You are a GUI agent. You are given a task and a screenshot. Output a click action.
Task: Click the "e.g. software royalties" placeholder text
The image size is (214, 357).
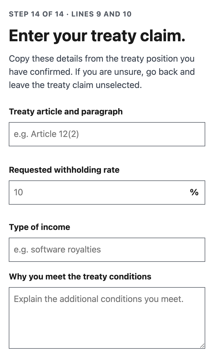tap(57, 250)
